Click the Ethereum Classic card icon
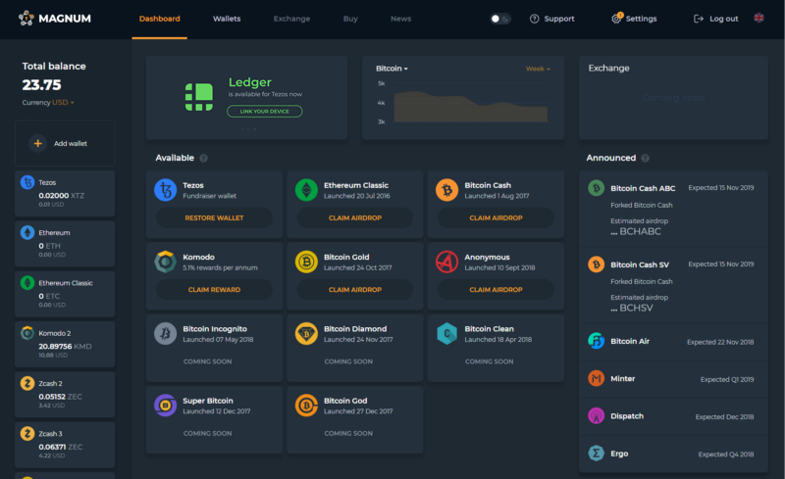785x479 pixels. click(306, 190)
